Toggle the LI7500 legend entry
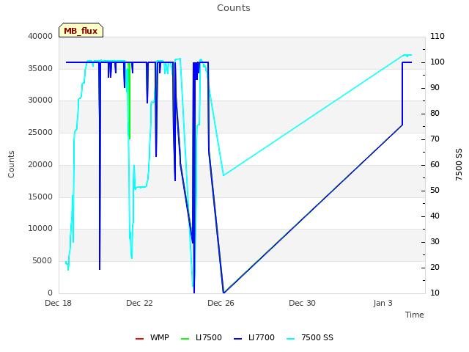The image size is (469, 352). coord(202,337)
